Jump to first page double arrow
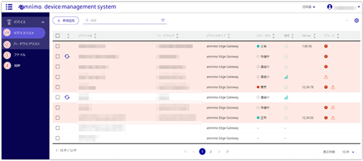This screenshot has height=161, width=363. click(185, 151)
